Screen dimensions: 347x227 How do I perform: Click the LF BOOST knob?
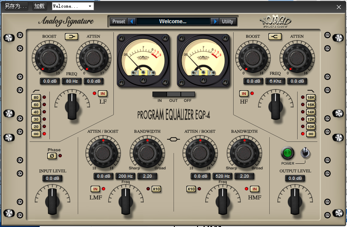(x=49, y=58)
